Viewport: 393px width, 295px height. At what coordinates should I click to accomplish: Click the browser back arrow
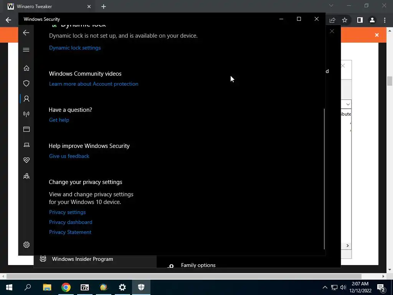pyautogui.click(x=8, y=20)
